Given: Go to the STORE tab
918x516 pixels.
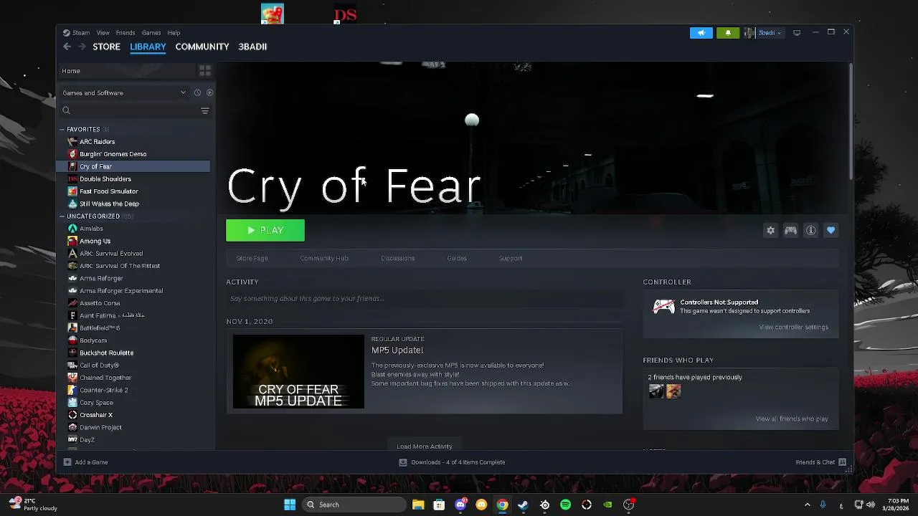Looking at the screenshot, I should (x=106, y=47).
